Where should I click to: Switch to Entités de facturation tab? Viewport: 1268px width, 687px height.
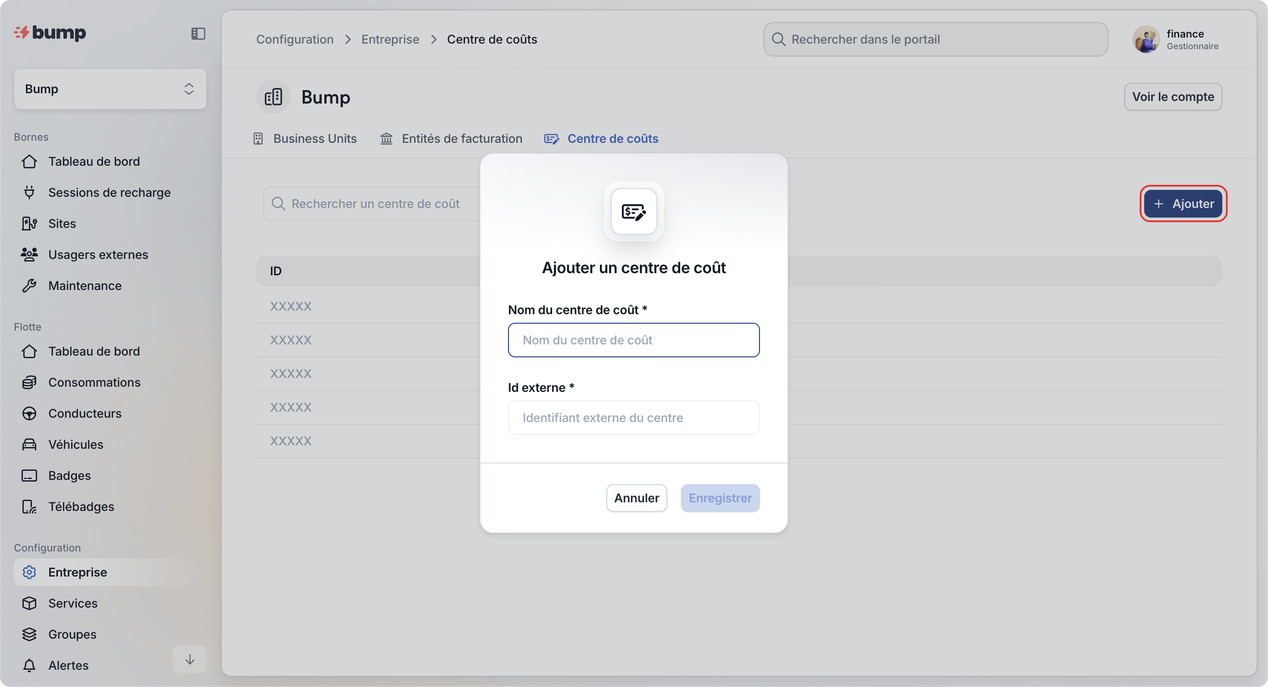451,139
